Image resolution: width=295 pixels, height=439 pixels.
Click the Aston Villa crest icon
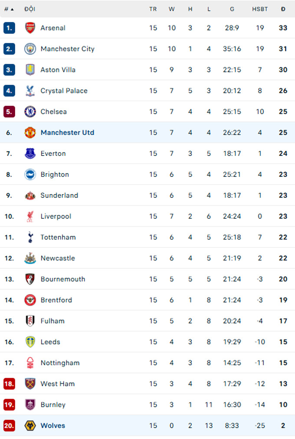(30, 69)
